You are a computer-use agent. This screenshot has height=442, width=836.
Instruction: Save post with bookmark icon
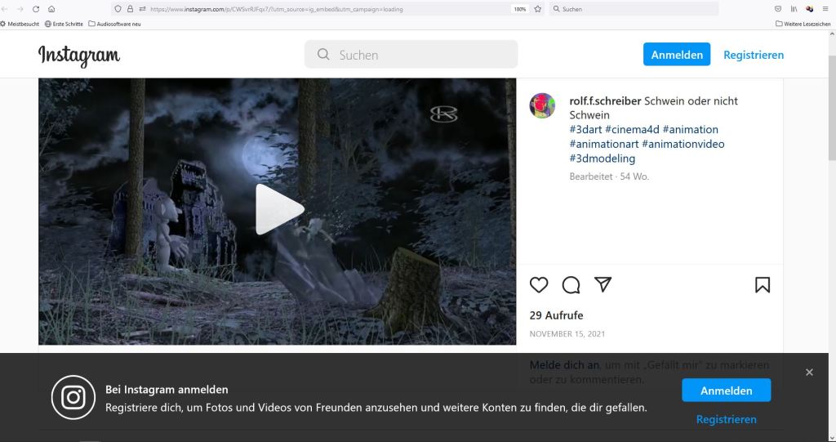click(762, 284)
